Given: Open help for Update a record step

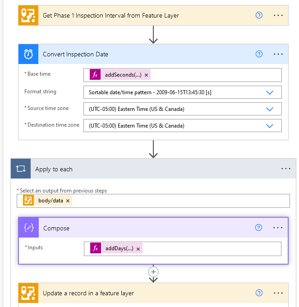Looking at the screenshot, I should click(259, 293).
